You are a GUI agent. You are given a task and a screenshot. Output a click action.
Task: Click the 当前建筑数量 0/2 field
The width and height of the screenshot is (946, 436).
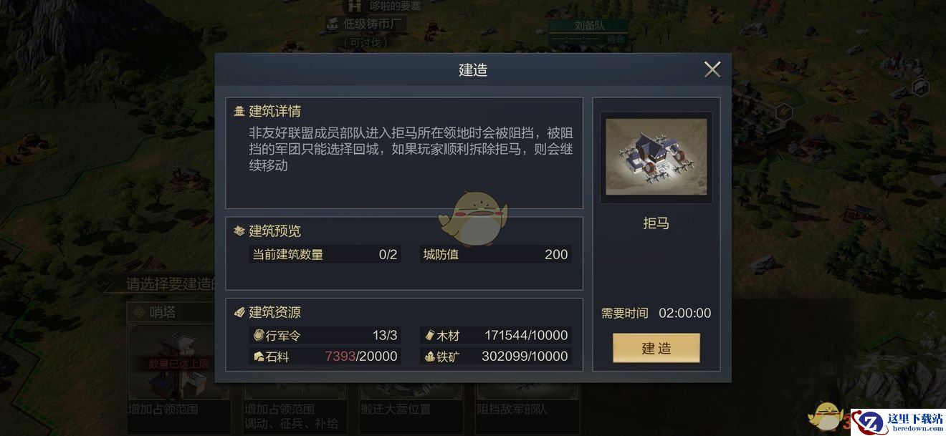tap(325, 254)
